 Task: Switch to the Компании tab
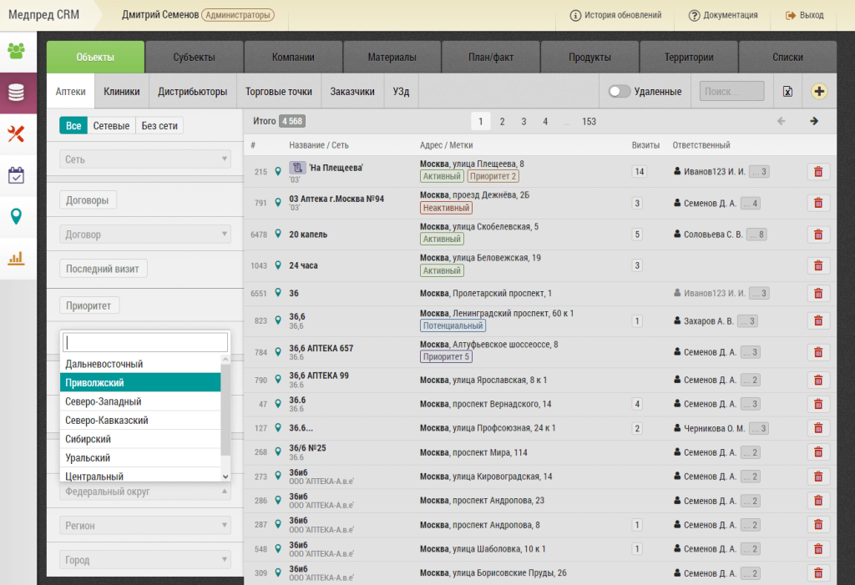[293, 58]
